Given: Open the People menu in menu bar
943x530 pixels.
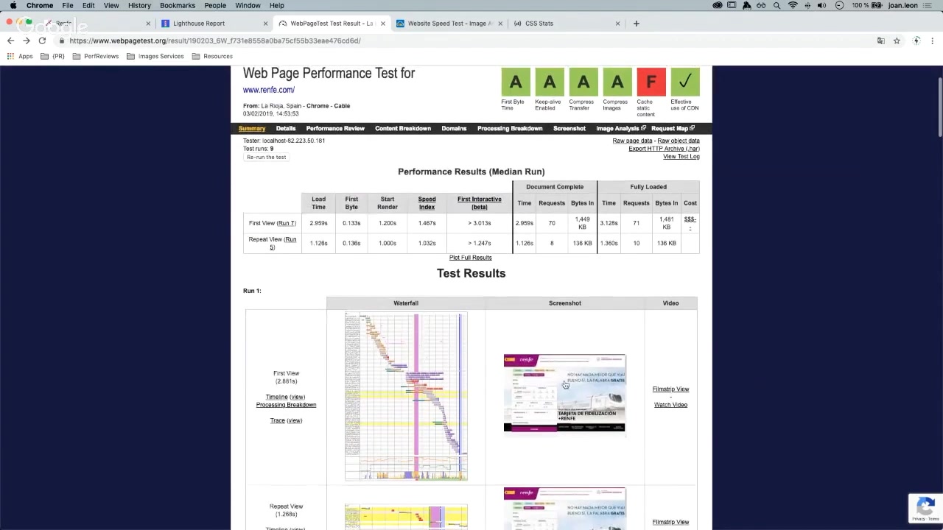Looking at the screenshot, I should point(215,5).
